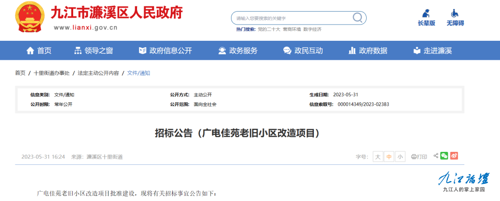This screenshot has width=500, height=201.
Task: Open the 领导之窗 navigation menu
Action: (94, 50)
